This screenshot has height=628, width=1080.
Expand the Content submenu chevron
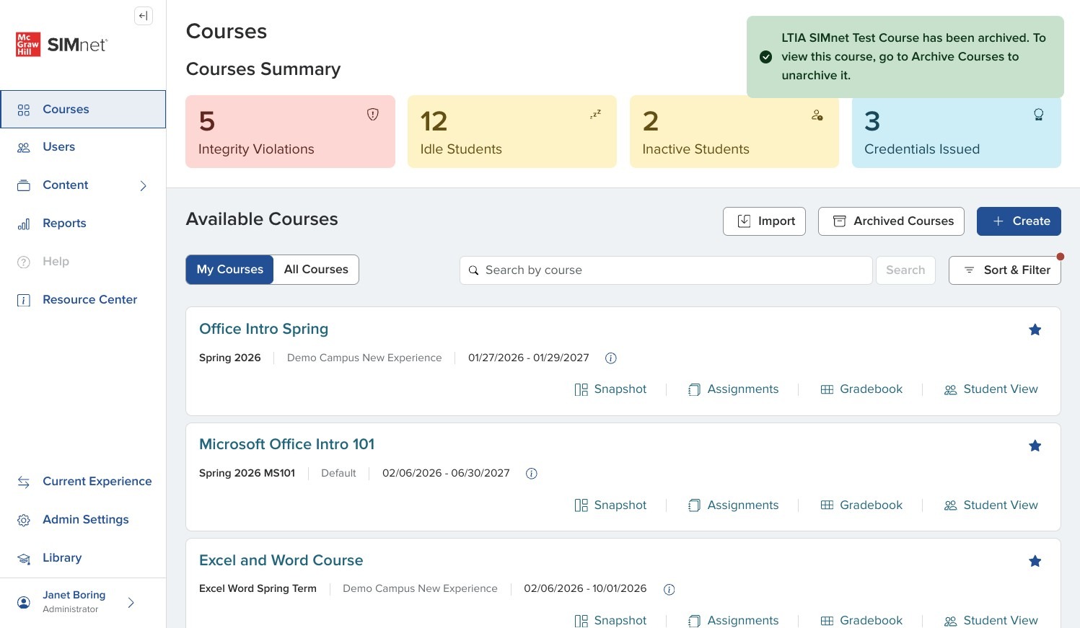click(x=143, y=186)
